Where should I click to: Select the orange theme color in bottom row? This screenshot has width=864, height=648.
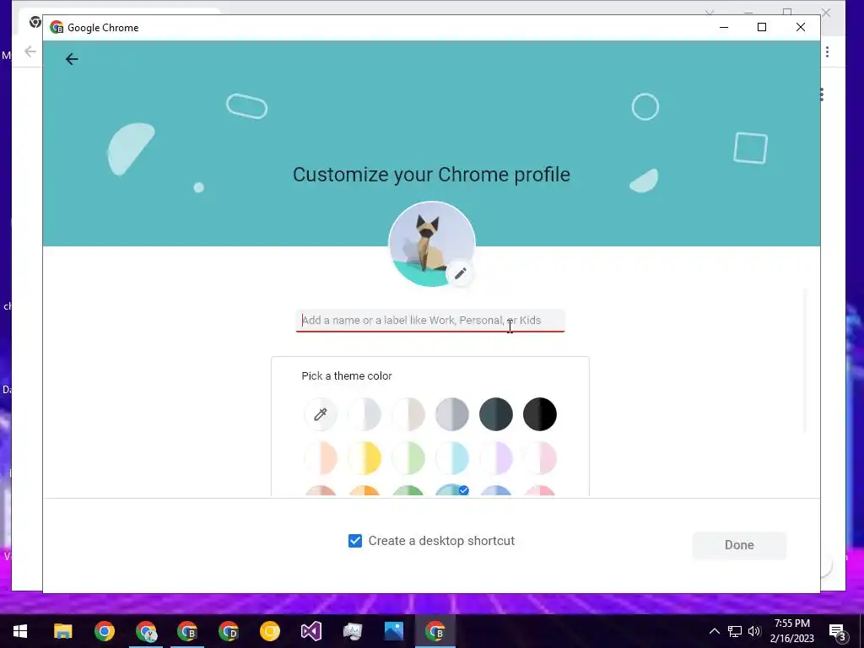coord(364,490)
